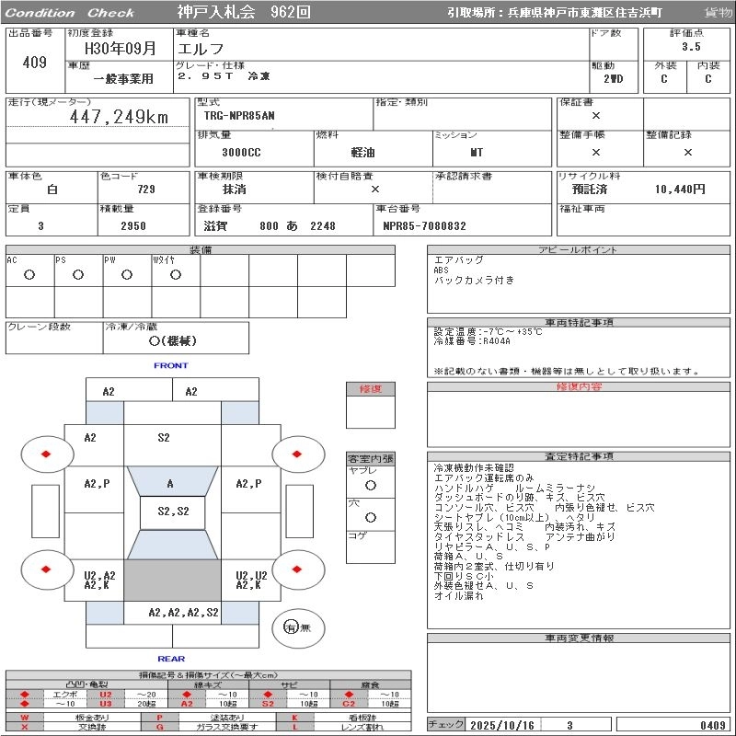The image size is (736, 736).
Task: Click the rear-left tire diamond marker
Action: 47,569
